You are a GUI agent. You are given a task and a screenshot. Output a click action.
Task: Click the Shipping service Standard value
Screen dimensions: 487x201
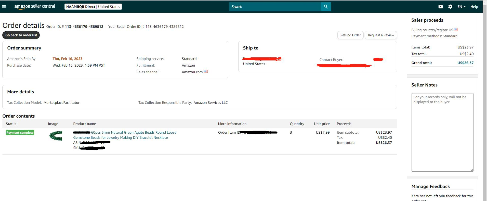point(189,59)
